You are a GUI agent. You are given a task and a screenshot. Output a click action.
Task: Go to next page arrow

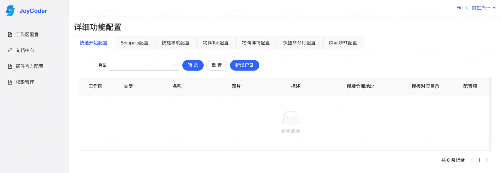tap(487, 160)
